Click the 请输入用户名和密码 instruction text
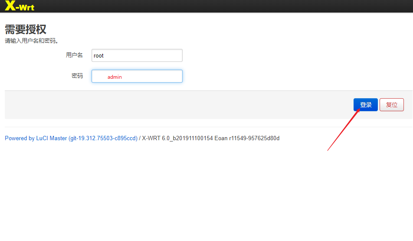Screen dimensions: 413x241 [x=31, y=41]
